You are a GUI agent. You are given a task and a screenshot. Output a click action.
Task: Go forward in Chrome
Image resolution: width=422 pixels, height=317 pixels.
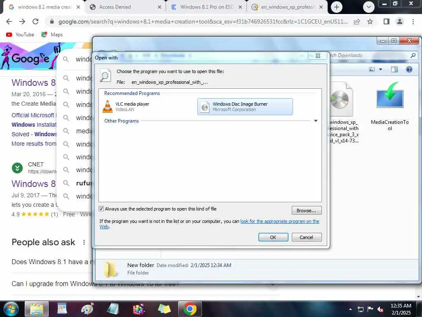22,21
